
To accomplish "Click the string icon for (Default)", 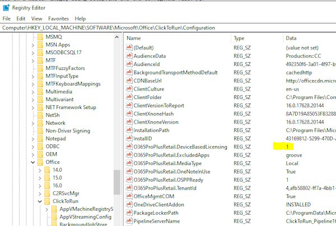I will pyautogui.click(x=129, y=48).
